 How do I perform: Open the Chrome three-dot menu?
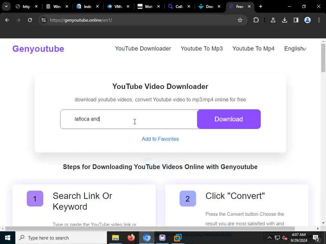pos(319,20)
